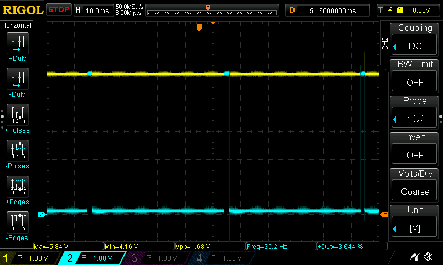
Task: Click the channel 2 ground marker
Action: pyautogui.click(x=42, y=215)
